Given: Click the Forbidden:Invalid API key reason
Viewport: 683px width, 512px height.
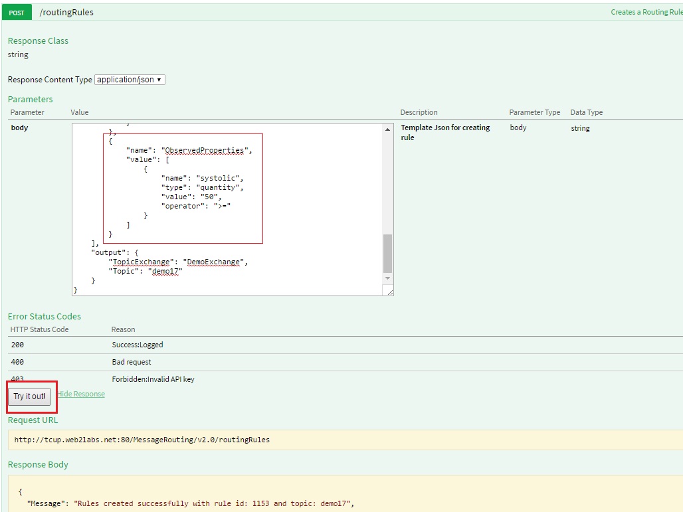Looking at the screenshot, I should coord(153,379).
